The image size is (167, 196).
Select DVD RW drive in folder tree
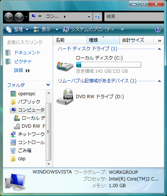29,126
